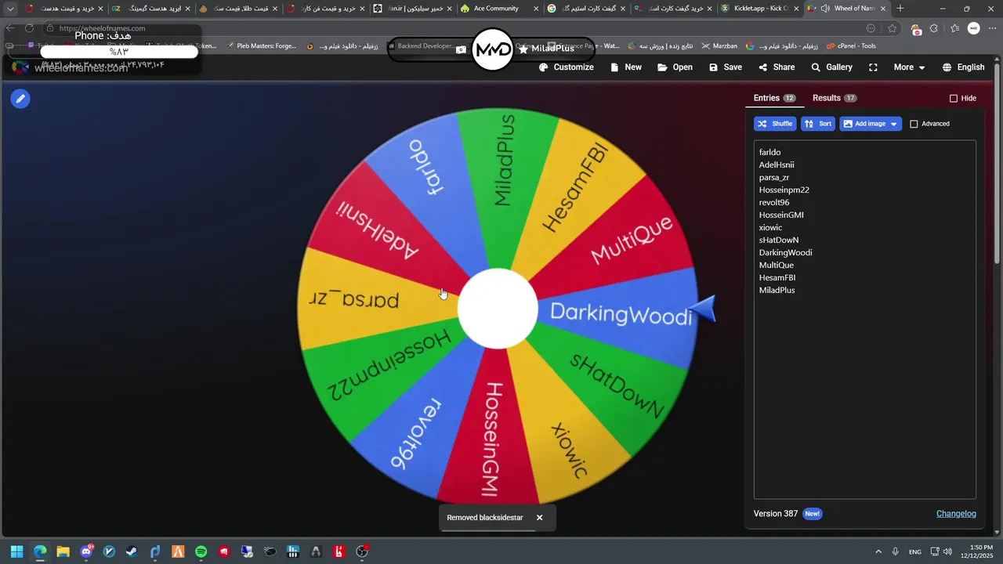Click the xiowic entry line

(770, 227)
